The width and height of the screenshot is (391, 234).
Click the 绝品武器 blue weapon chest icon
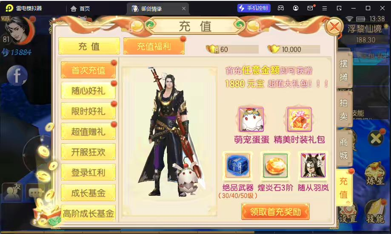pos(238,165)
